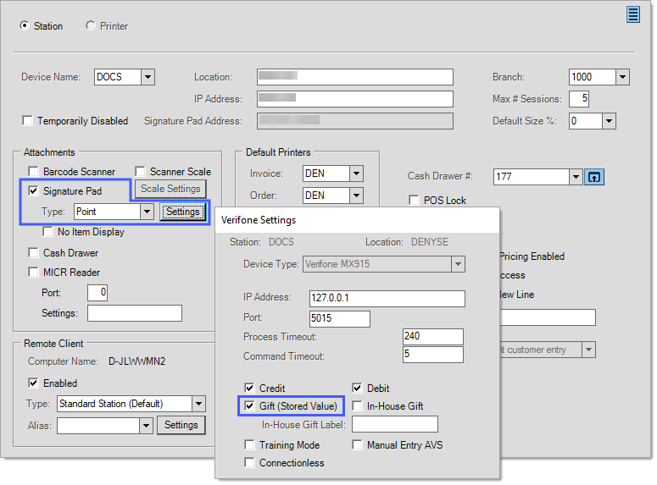This screenshot has height=485, width=657.
Task: Click the Verifone Settings title
Action: [x=259, y=220]
